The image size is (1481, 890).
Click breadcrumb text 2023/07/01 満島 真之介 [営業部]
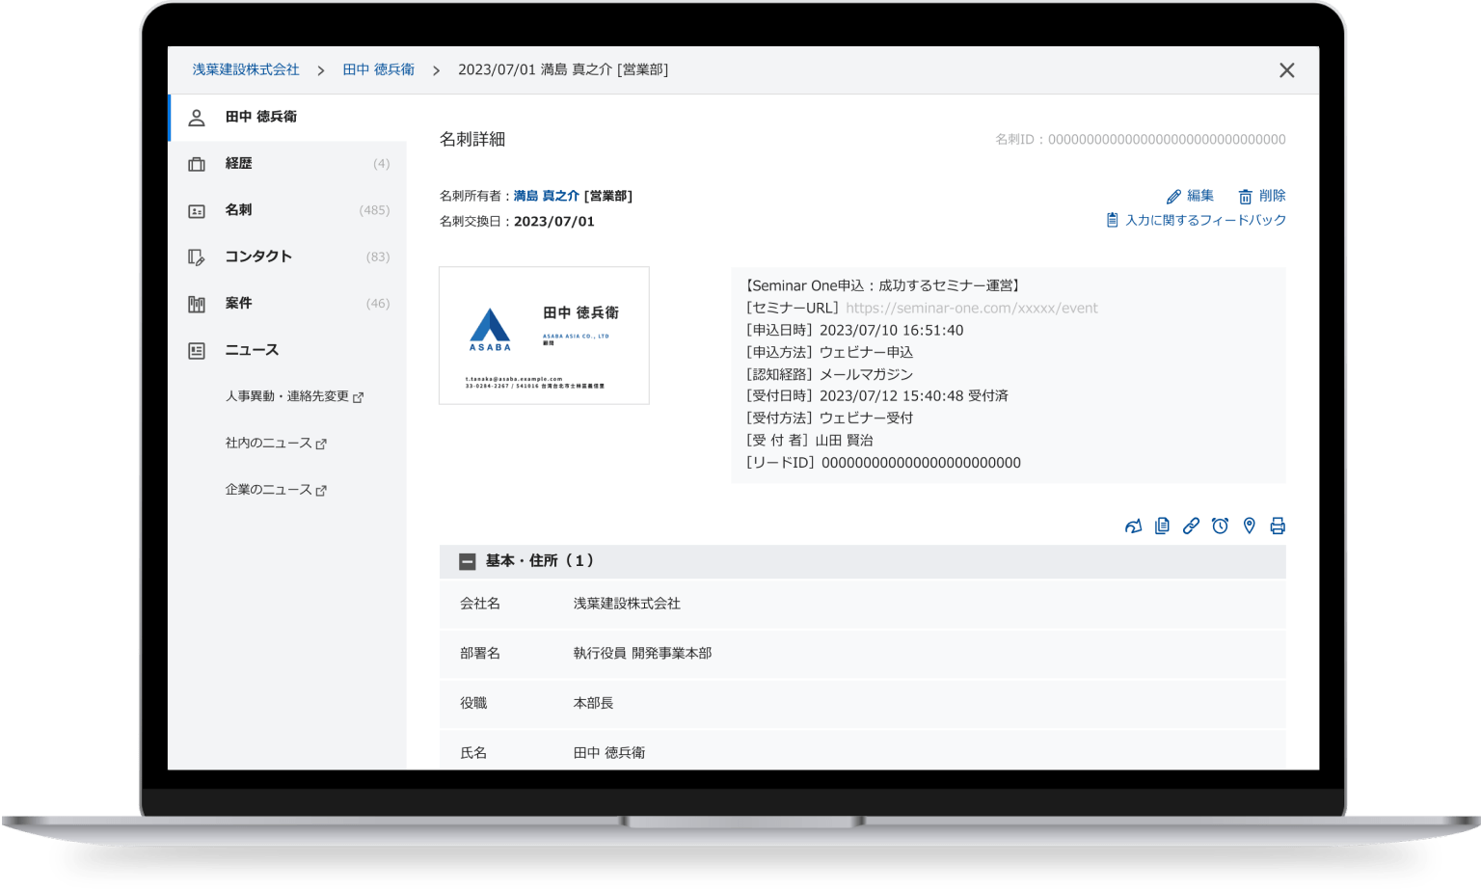pyautogui.click(x=563, y=69)
